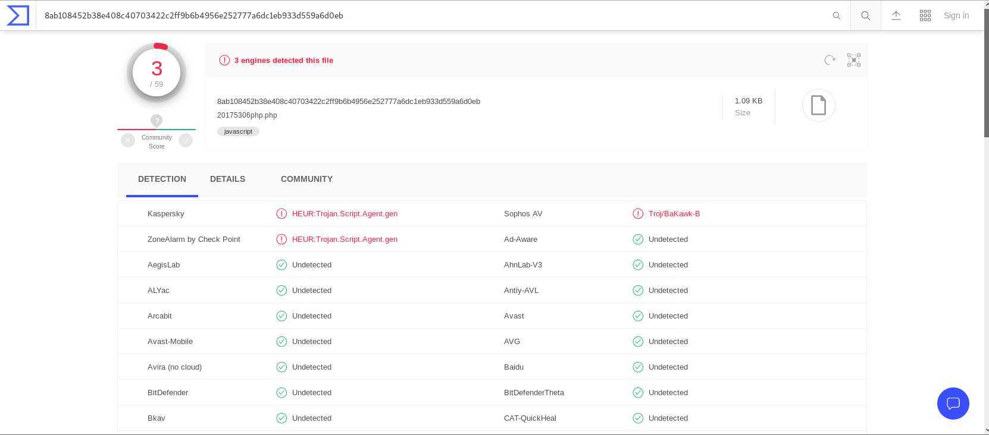The height and width of the screenshot is (435, 989).
Task: Click the Avast undetected checkmark icon
Action: pyautogui.click(x=638, y=316)
